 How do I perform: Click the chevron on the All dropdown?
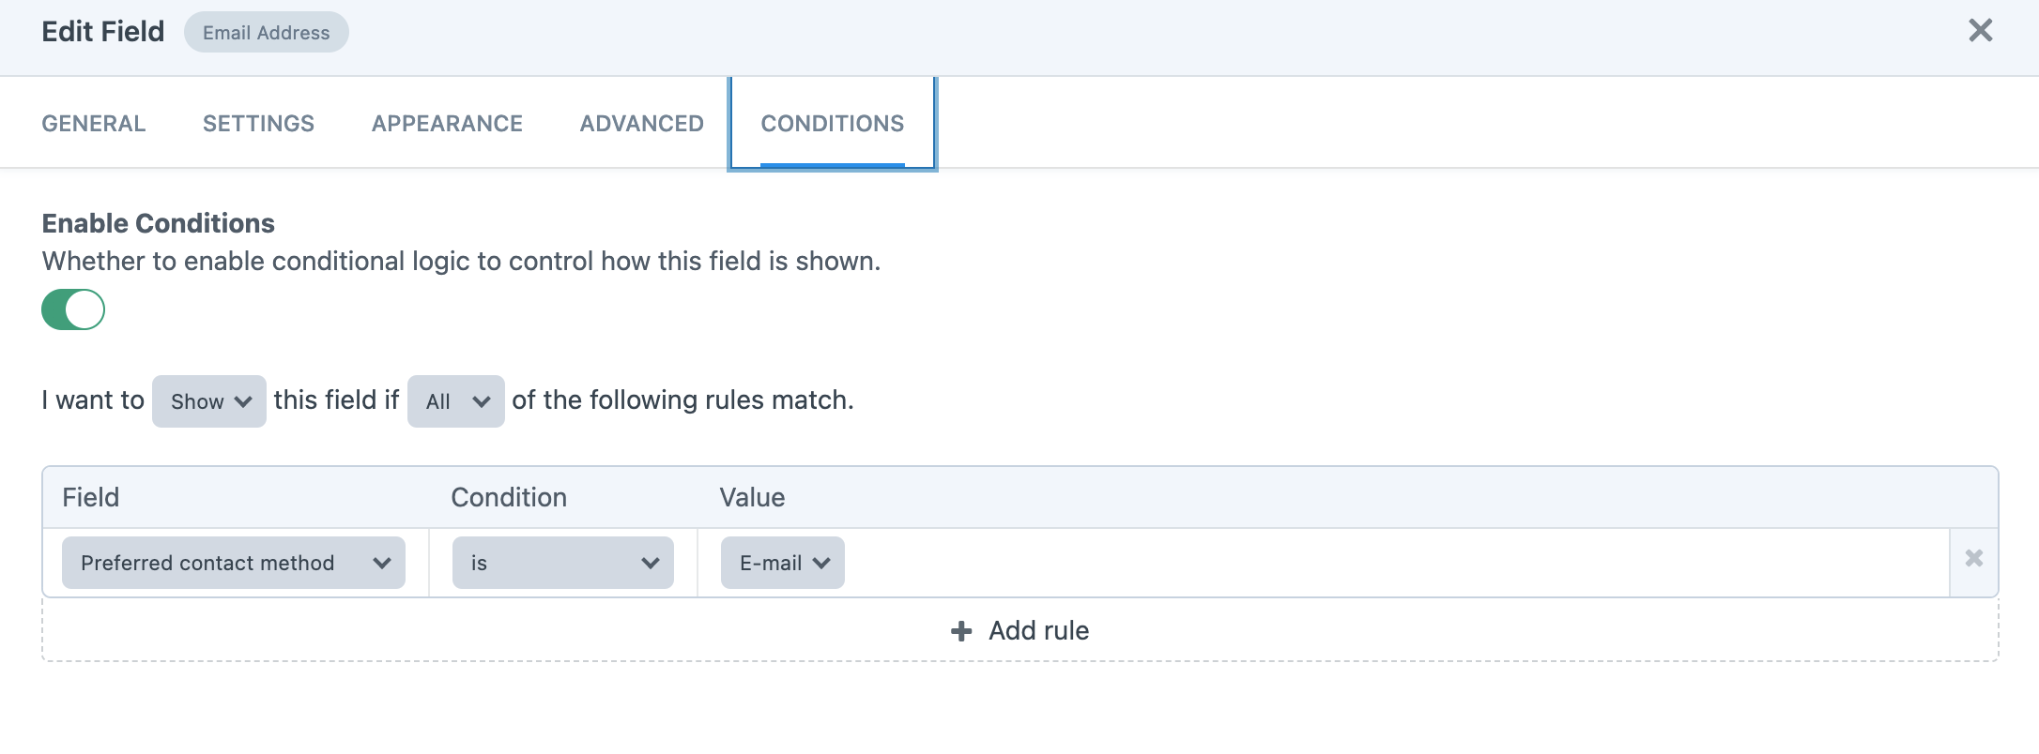483,400
